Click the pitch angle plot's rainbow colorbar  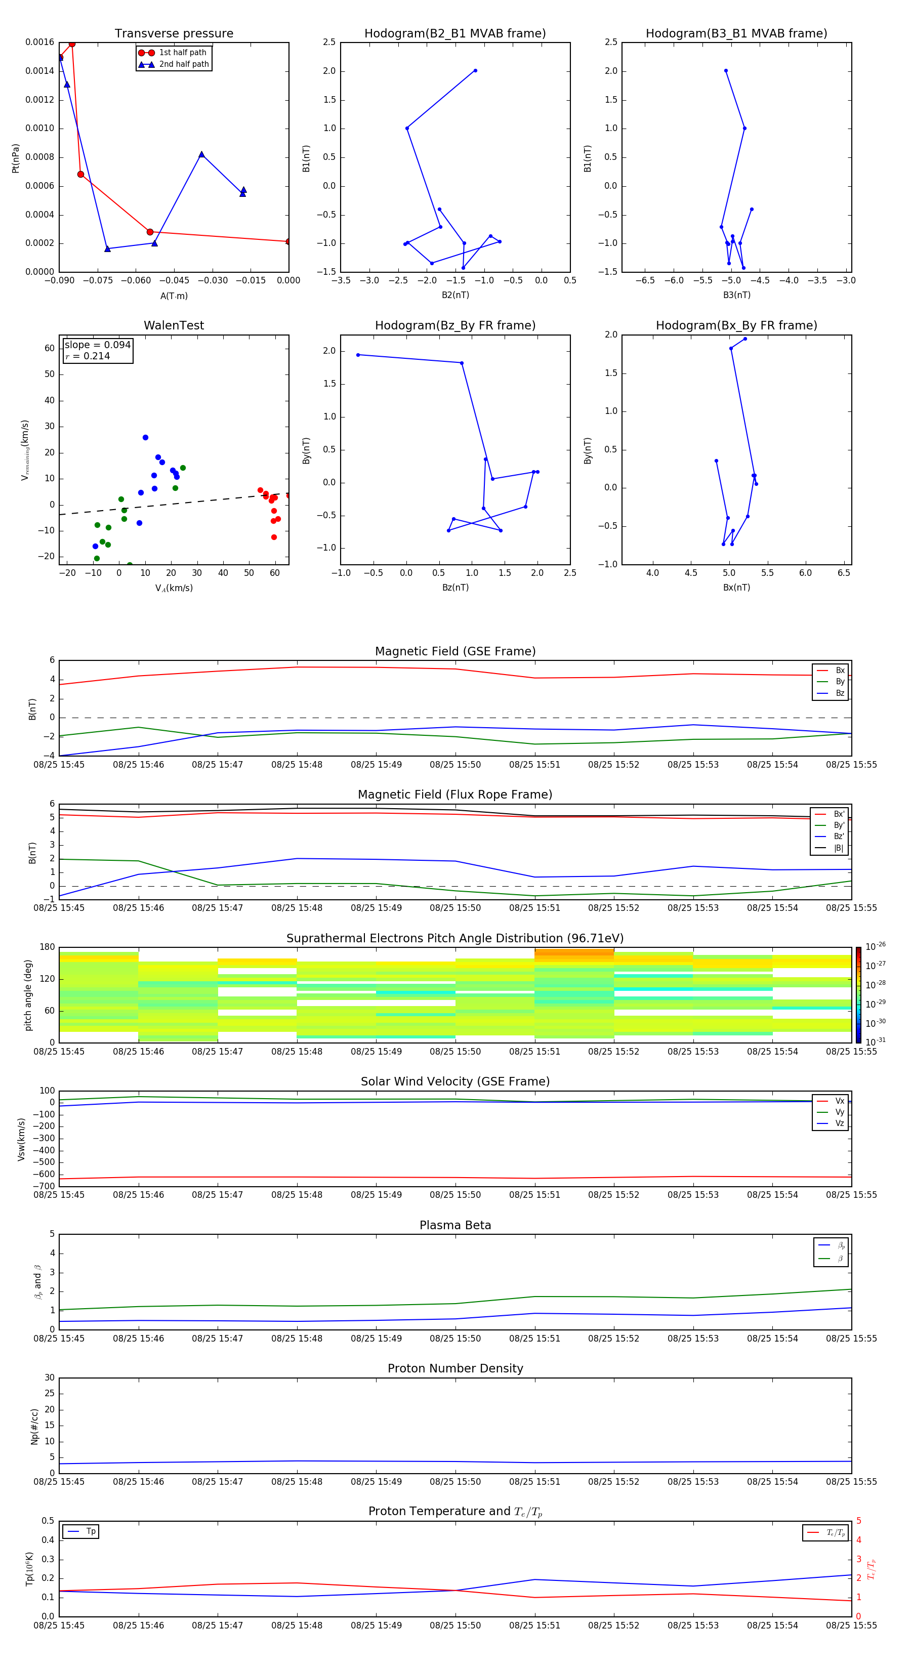pos(858,995)
